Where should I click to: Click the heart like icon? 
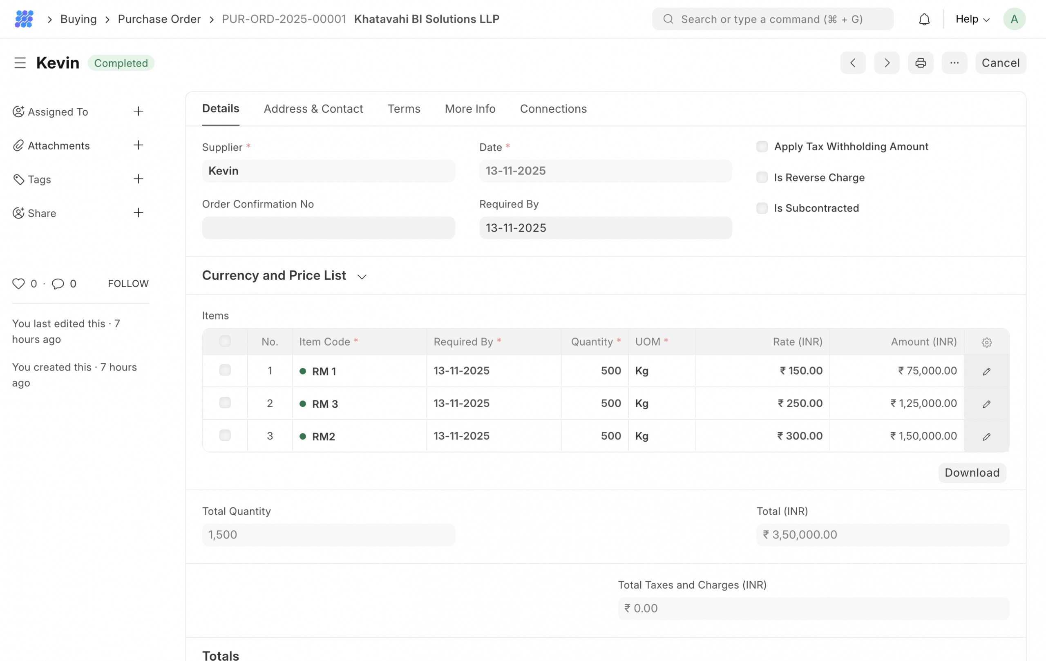point(18,284)
